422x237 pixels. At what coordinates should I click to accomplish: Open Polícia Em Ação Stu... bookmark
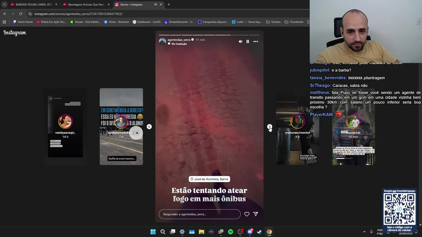tap(51, 22)
